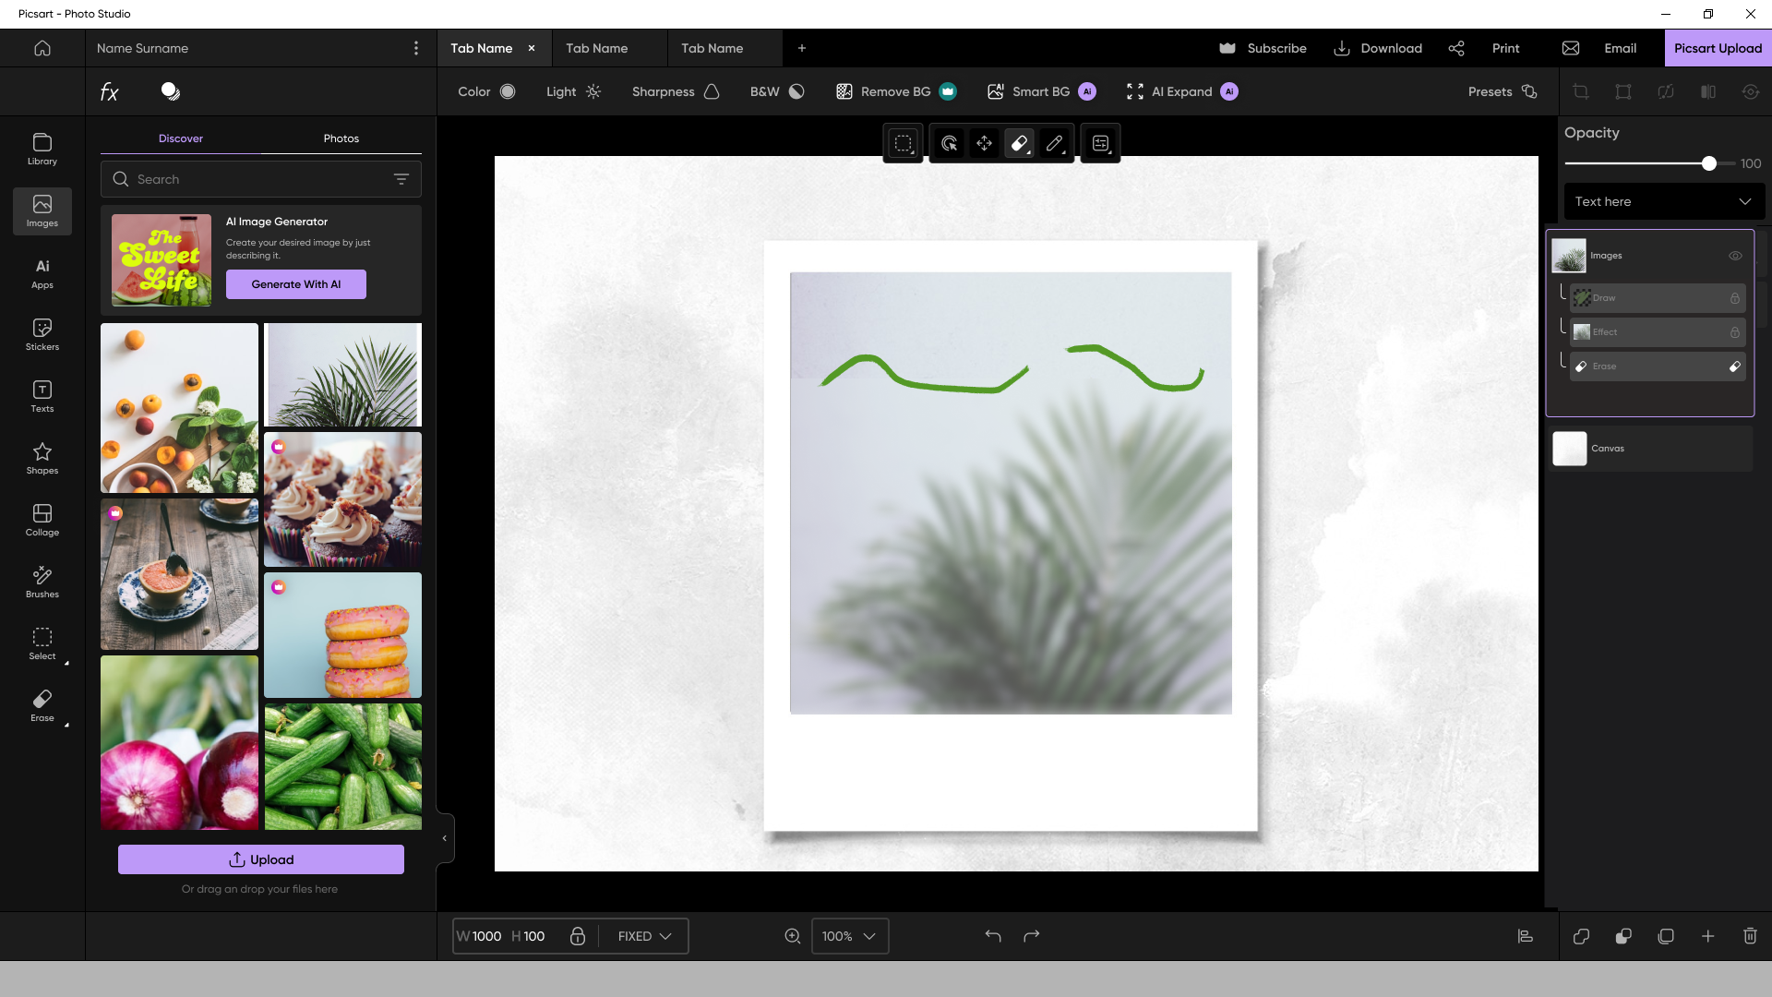Click the Generate With AI button
This screenshot has width=1772, height=997.
point(295,284)
